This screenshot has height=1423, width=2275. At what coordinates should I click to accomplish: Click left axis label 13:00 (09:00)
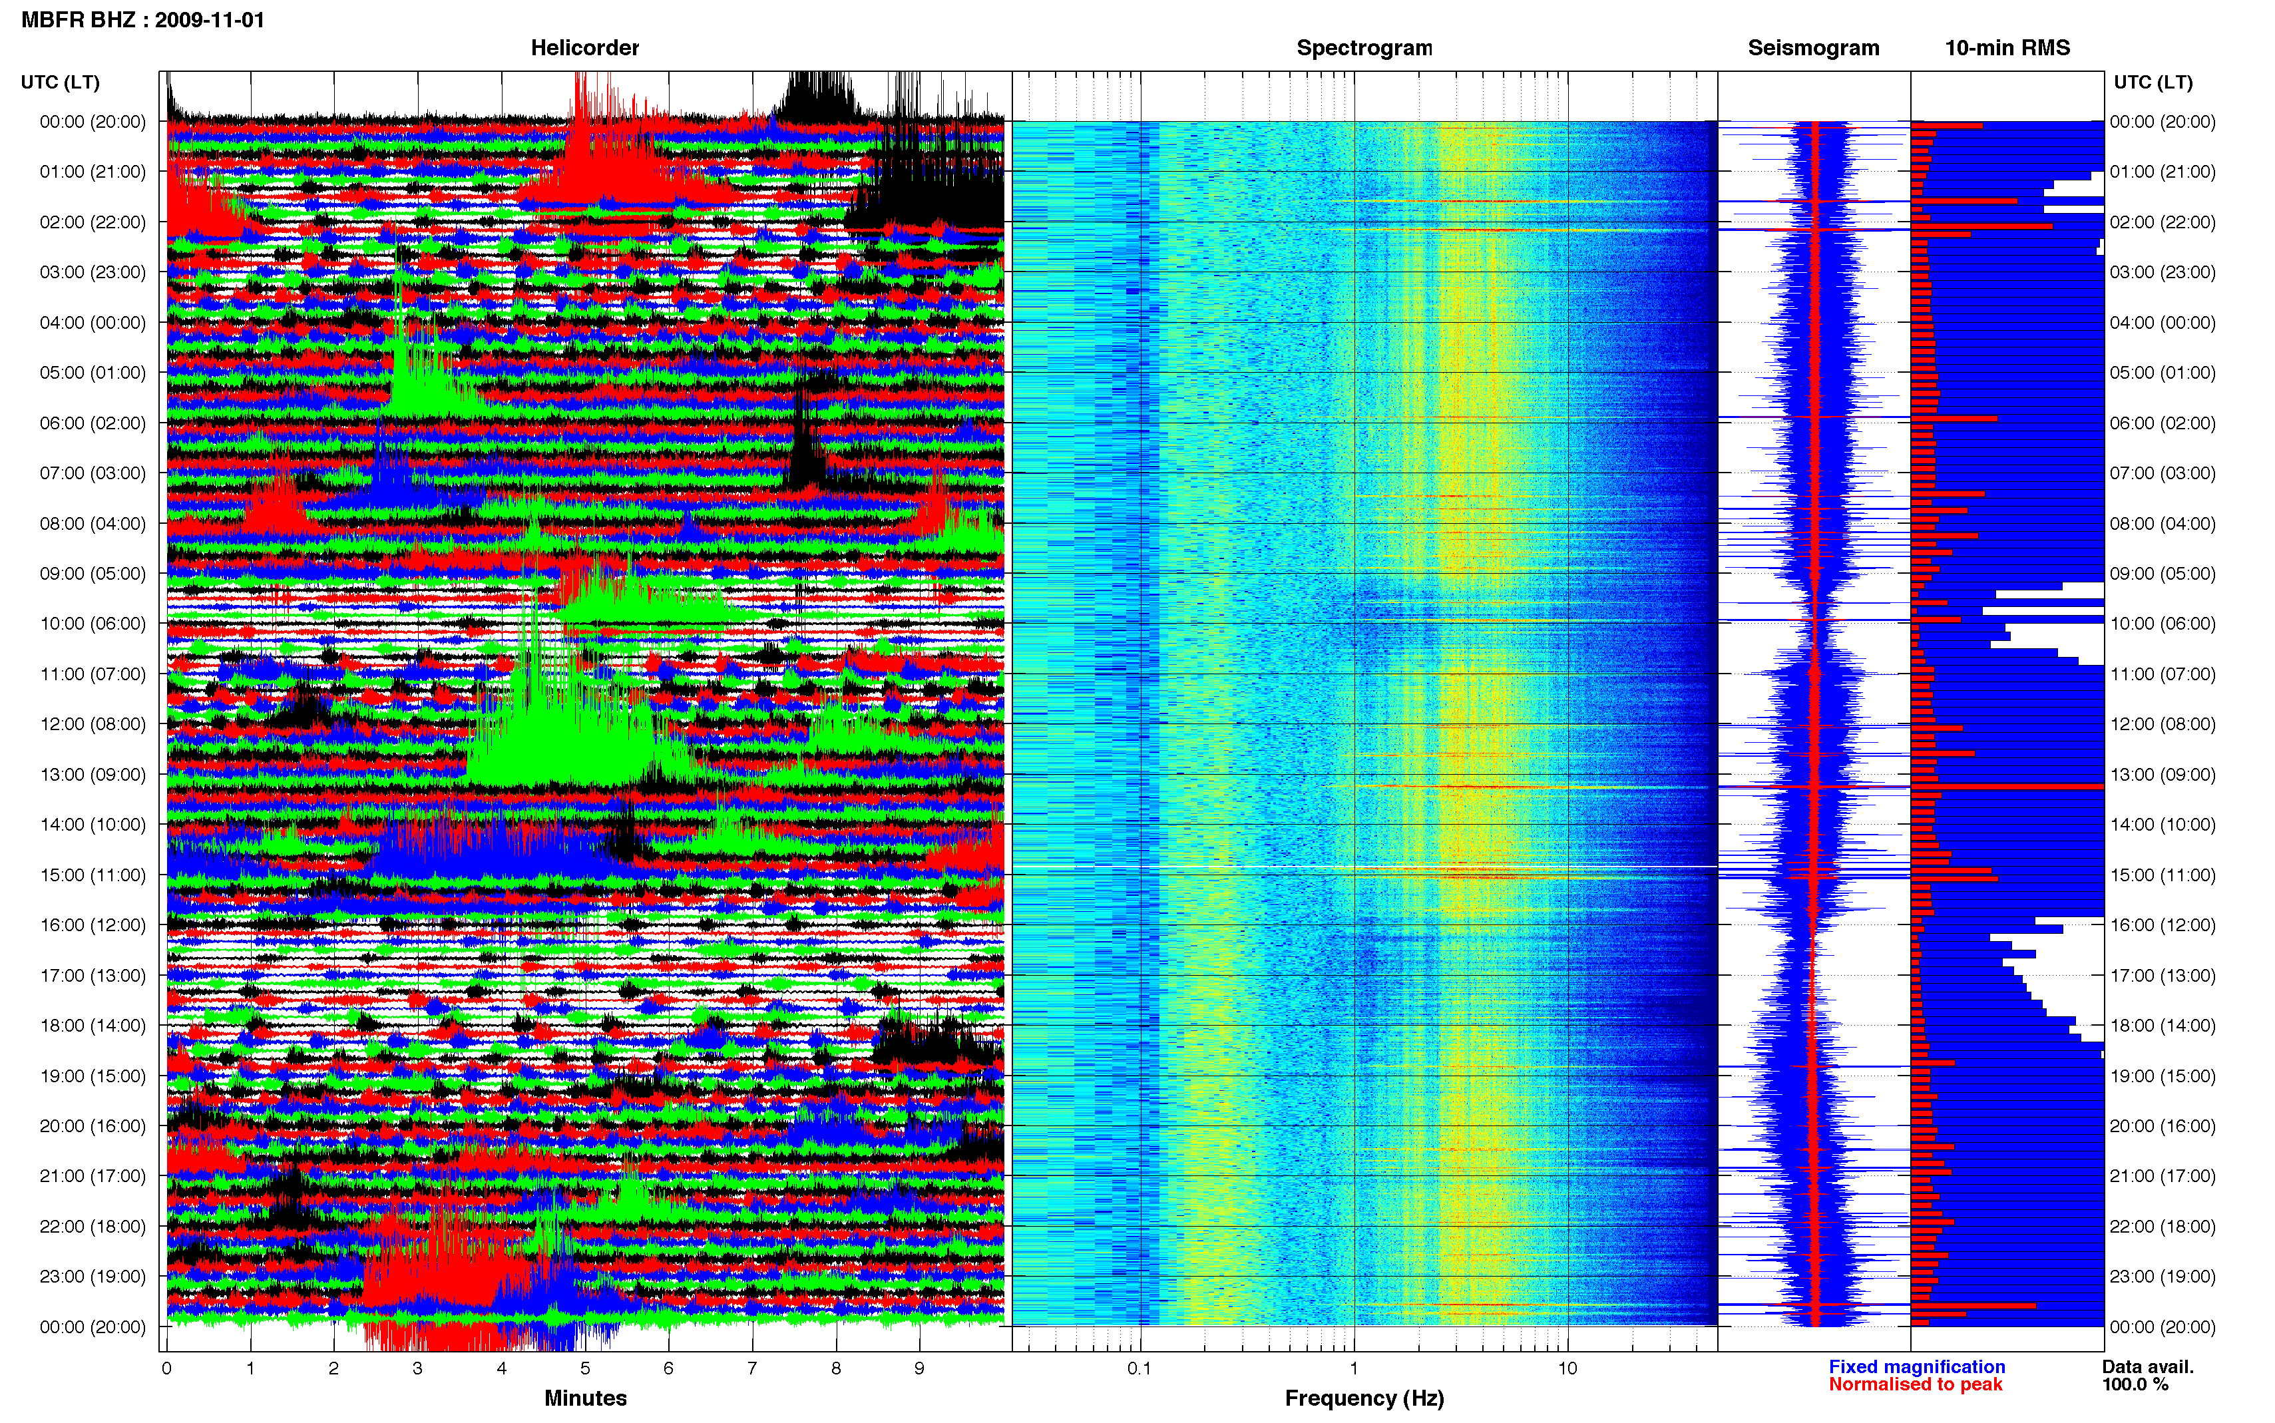93,775
